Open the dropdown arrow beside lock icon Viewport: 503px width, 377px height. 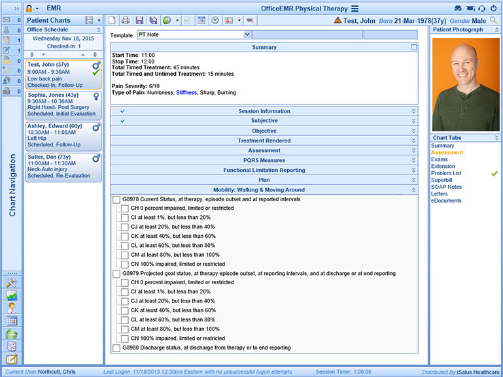pos(37,8)
